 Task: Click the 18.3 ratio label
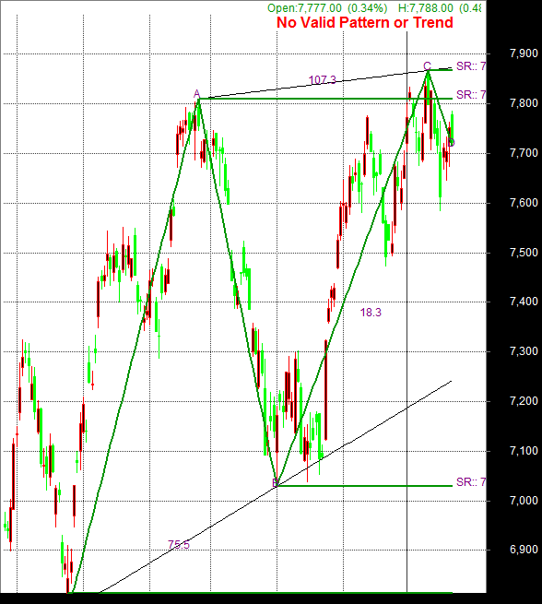[x=371, y=313]
